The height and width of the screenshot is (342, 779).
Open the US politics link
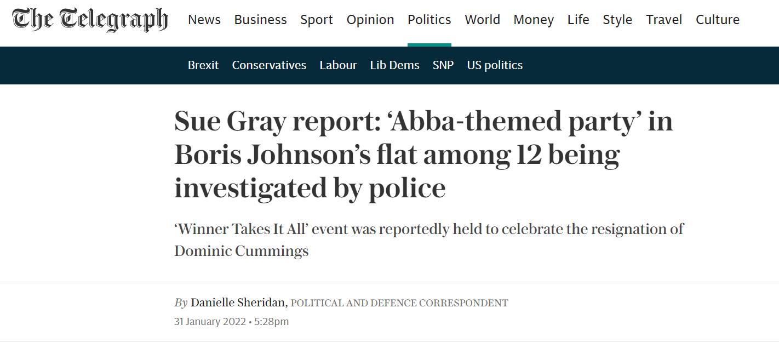[x=495, y=65]
